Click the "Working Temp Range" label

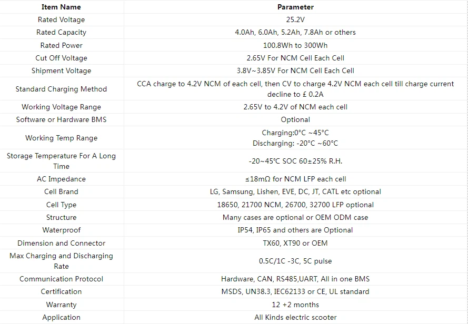tap(61, 138)
